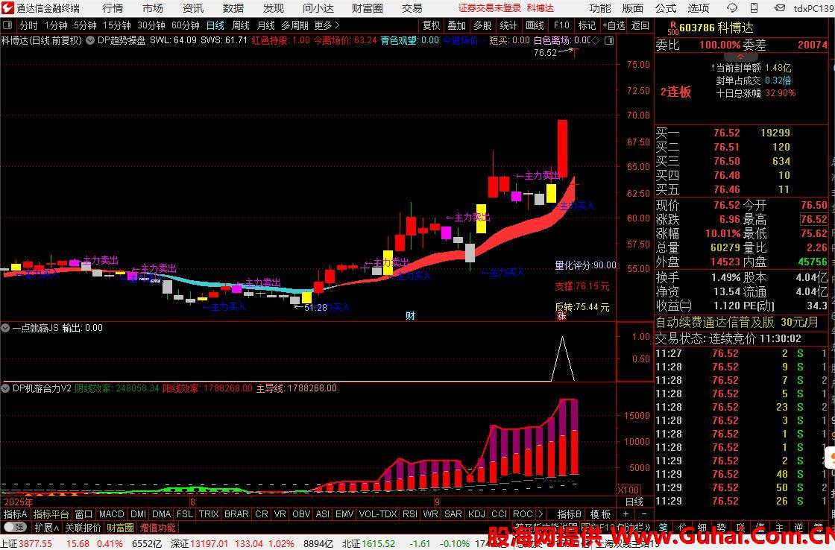Expand DP趋势操盘 indicator settings circle arrow
The width and height of the screenshot is (835, 550).
[x=90, y=40]
